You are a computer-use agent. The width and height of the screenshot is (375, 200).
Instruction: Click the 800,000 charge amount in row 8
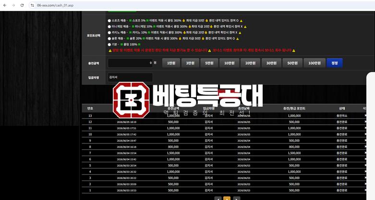click(x=173, y=147)
